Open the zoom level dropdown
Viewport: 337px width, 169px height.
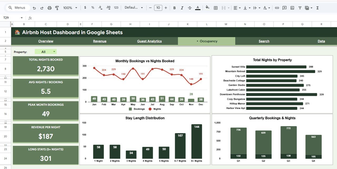click(x=70, y=8)
